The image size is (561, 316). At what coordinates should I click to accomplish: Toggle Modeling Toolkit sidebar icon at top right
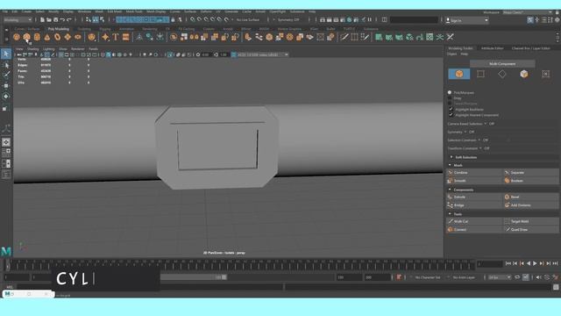pos(529,20)
